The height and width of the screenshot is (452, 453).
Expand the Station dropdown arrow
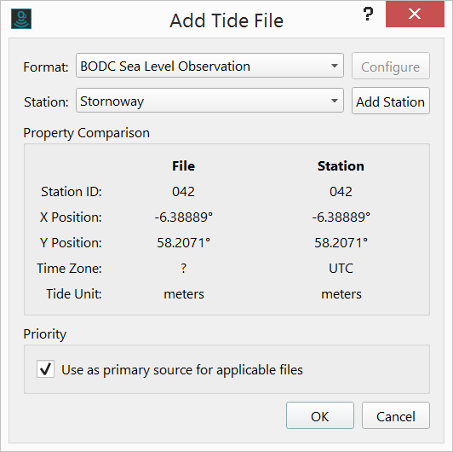click(x=335, y=101)
